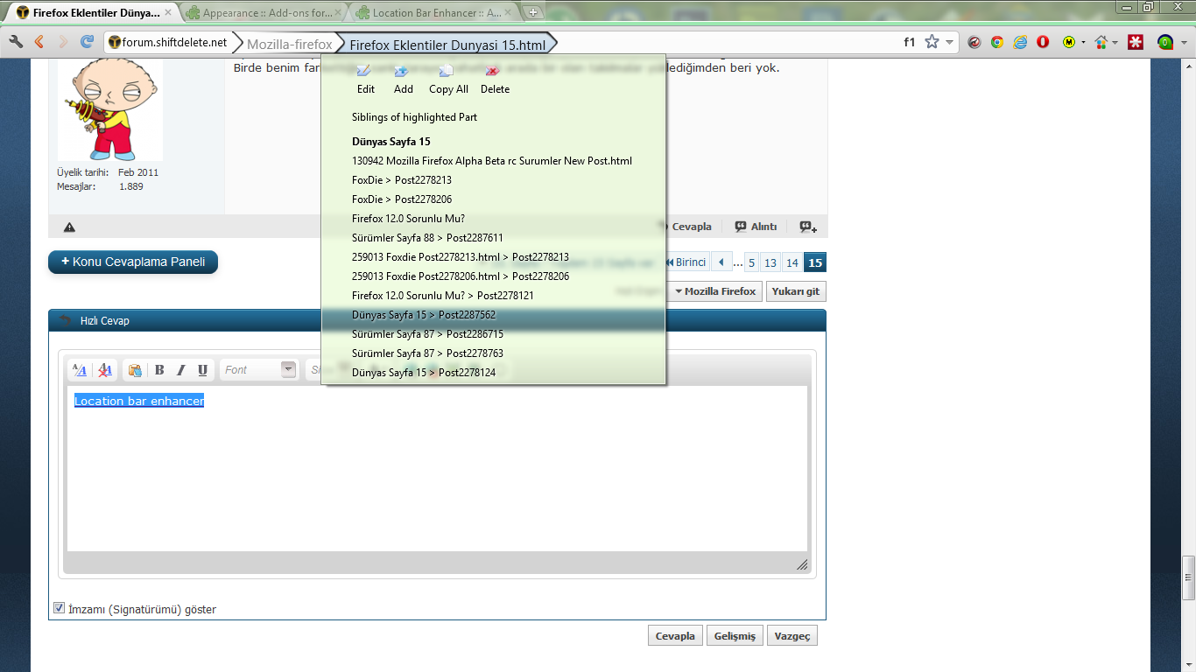Click Alıntı quote link
The image size is (1196, 672).
coord(756,227)
